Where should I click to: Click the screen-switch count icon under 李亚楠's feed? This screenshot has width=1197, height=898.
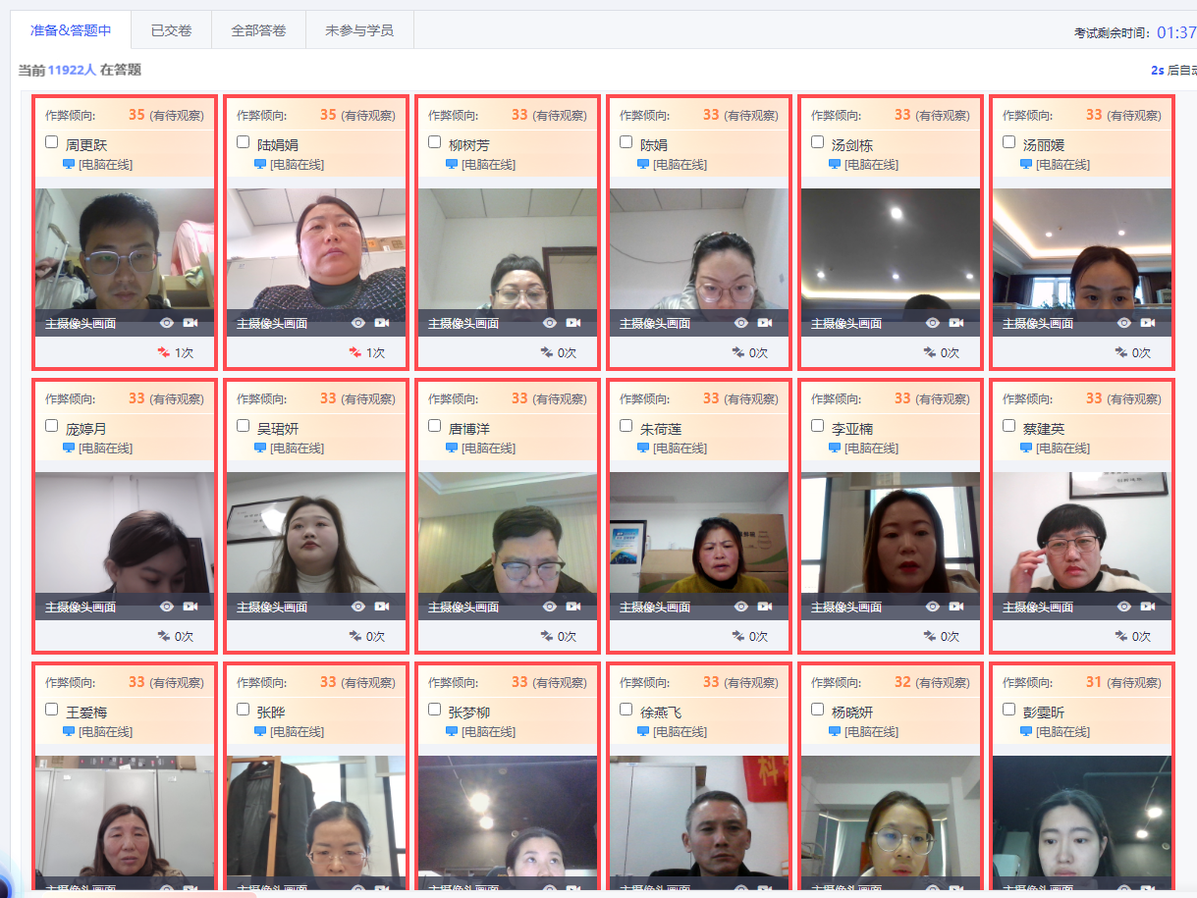coord(930,636)
